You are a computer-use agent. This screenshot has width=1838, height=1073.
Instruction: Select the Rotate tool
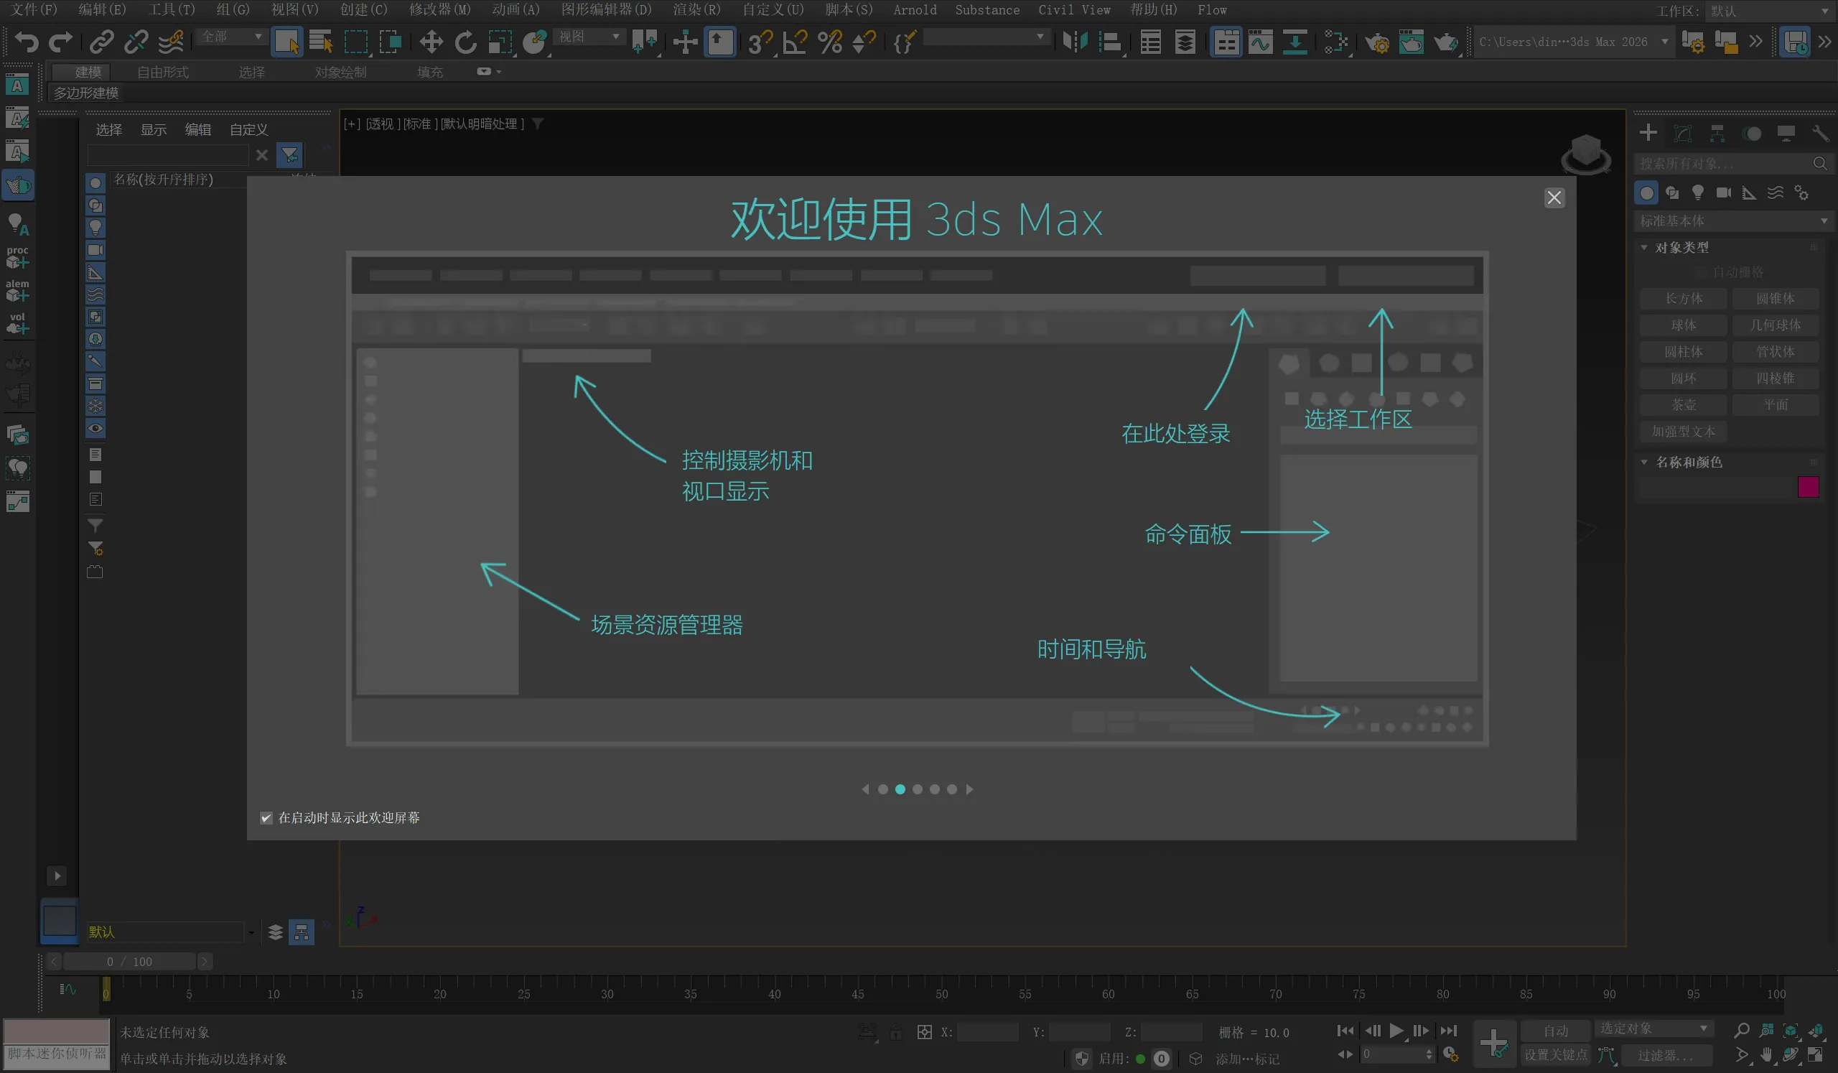pos(465,42)
